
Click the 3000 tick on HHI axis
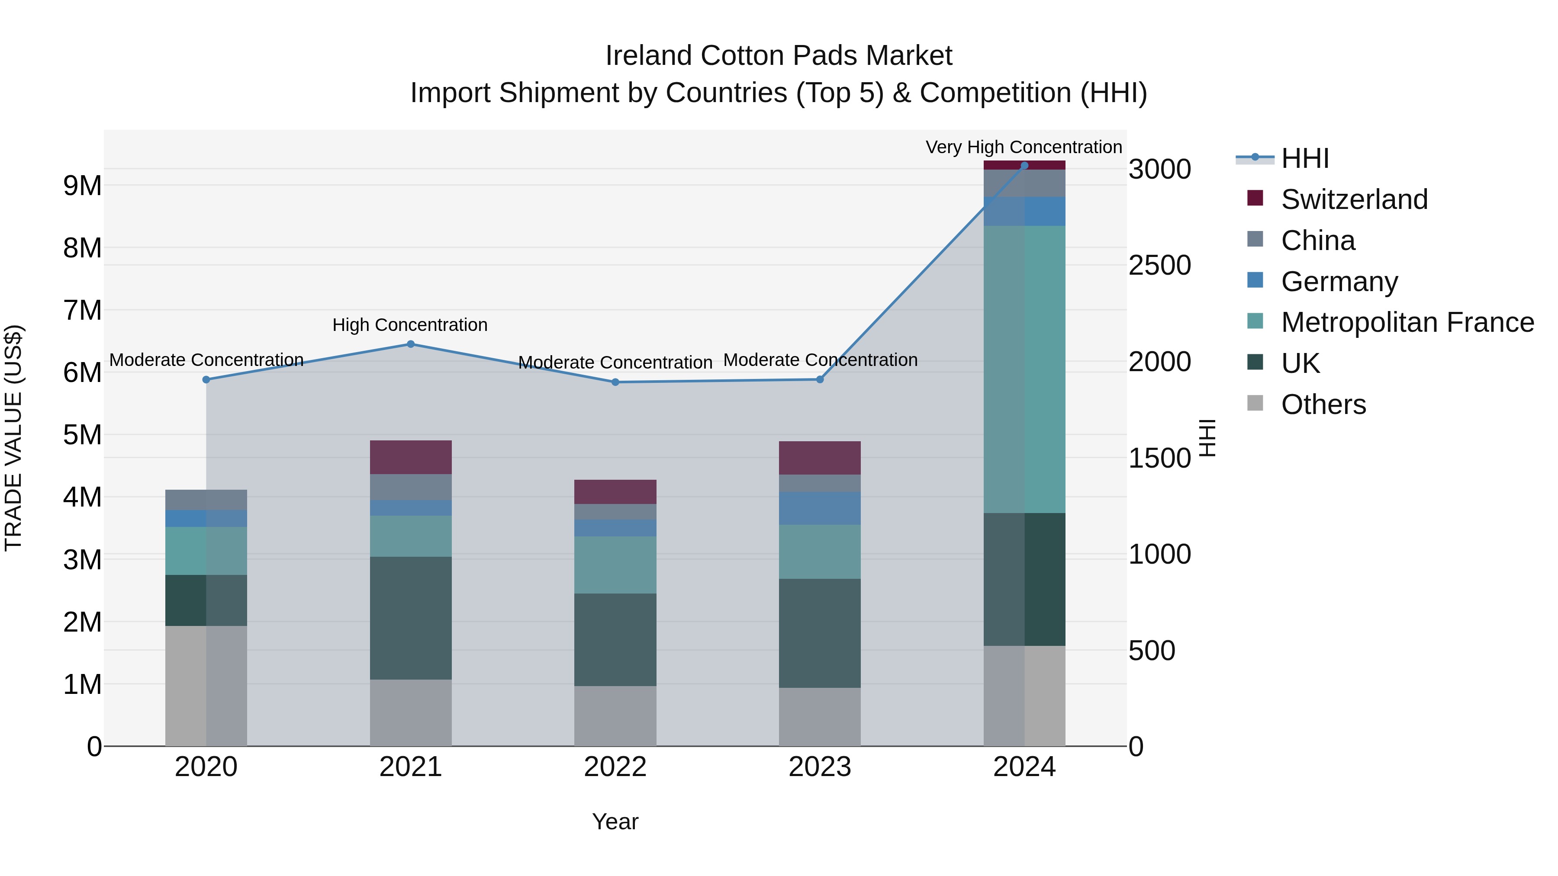point(1160,169)
